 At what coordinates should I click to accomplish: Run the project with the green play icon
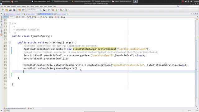[57, 10]
